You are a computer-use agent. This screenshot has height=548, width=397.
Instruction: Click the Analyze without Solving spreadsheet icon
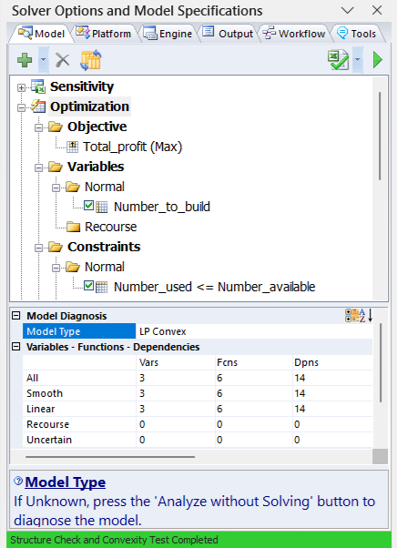338,60
